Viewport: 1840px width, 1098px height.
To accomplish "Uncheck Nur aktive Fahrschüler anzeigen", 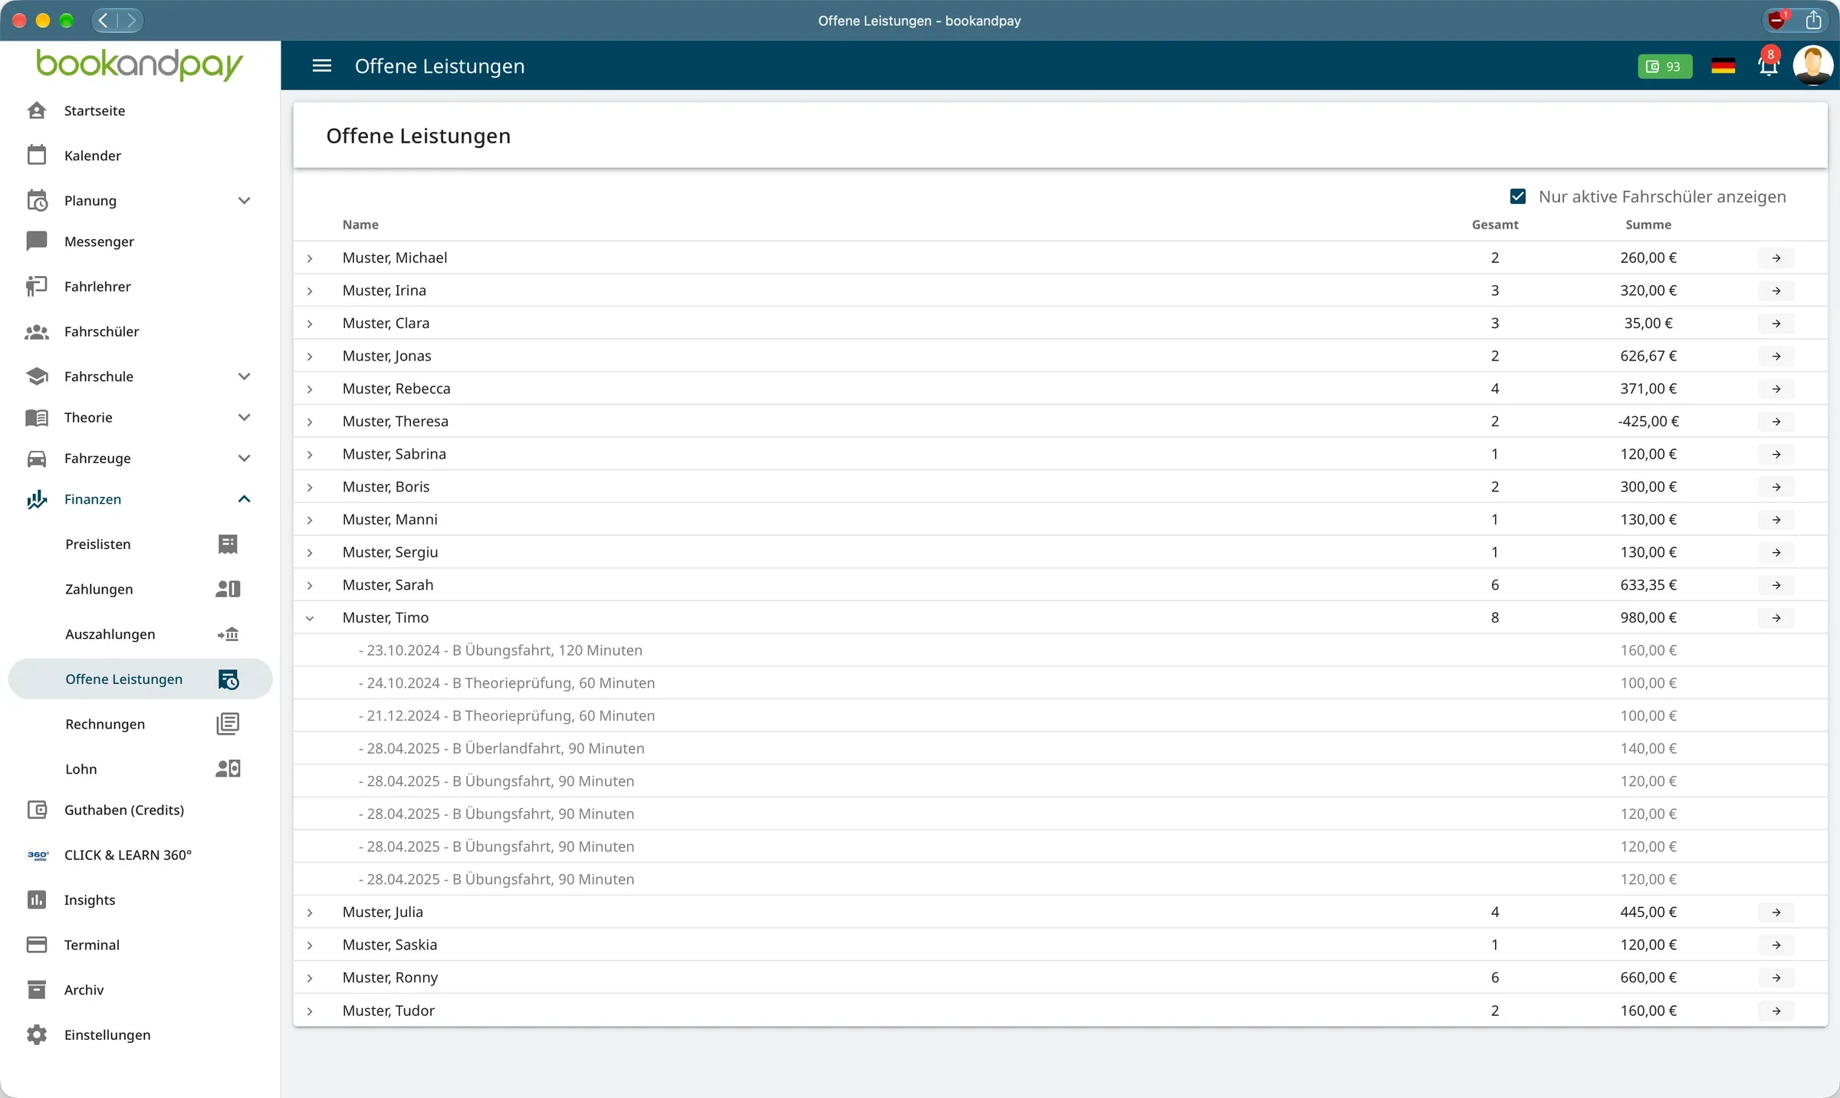I will click(1518, 197).
